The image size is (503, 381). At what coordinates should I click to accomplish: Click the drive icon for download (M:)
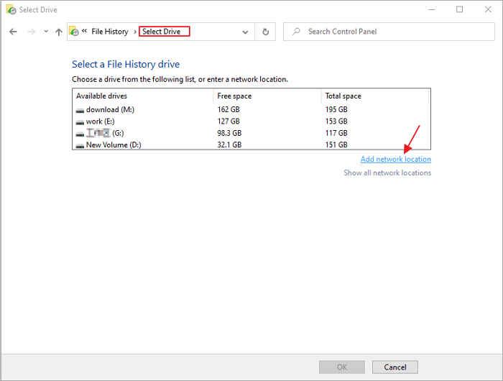click(x=80, y=110)
